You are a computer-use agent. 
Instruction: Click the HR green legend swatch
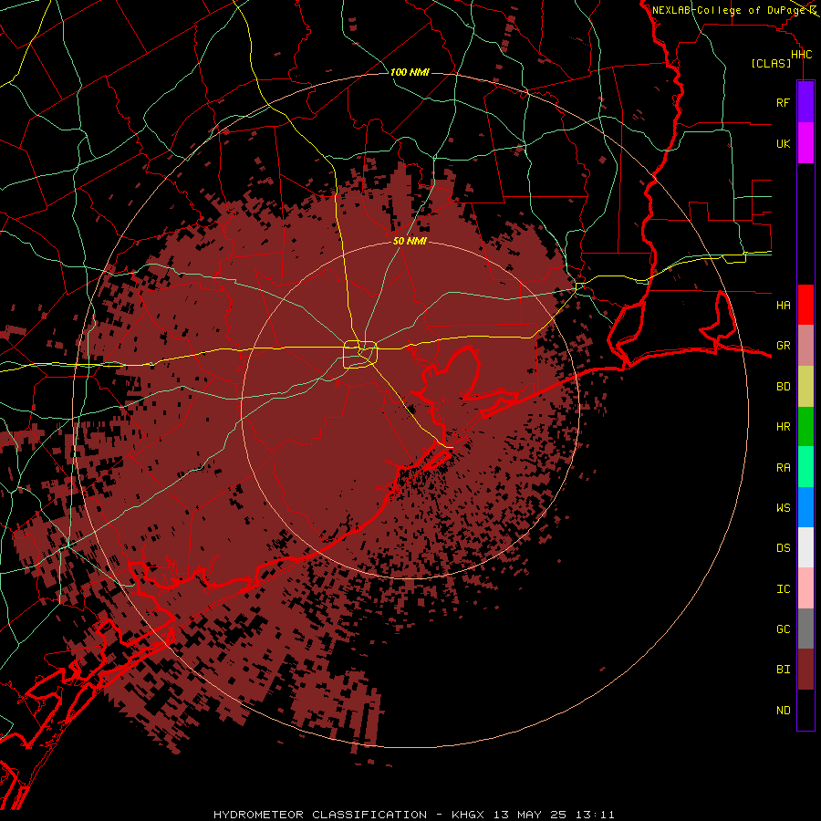coord(805,426)
